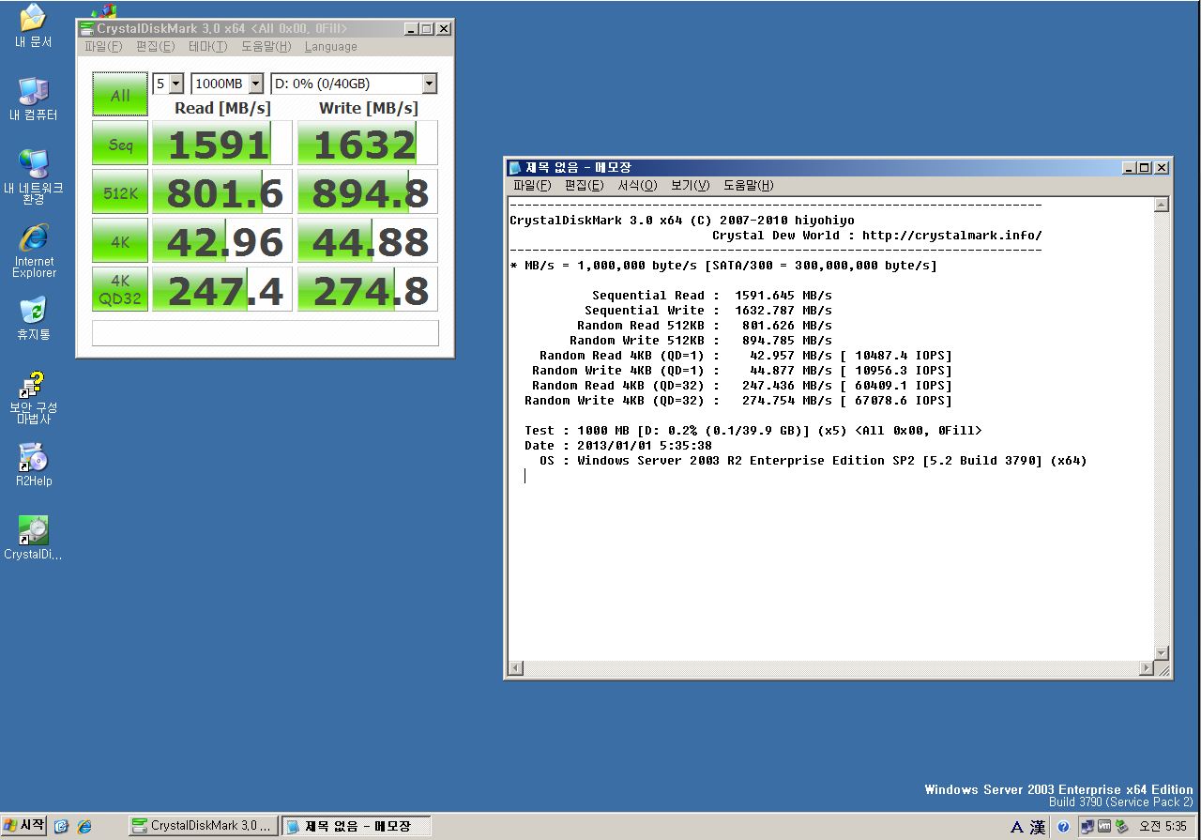Click the 'OS : Windows Server 2003 R2' line
The height and width of the screenshot is (840, 1201).
(813, 461)
